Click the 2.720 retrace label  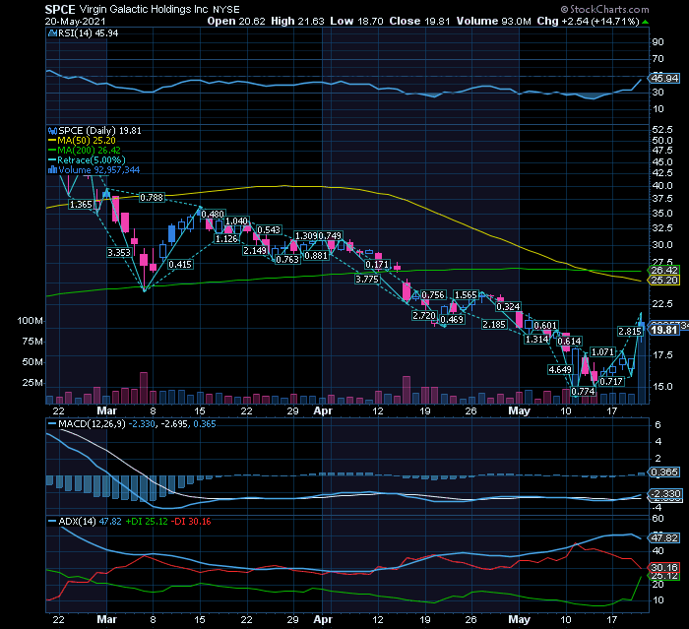coord(424,315)
